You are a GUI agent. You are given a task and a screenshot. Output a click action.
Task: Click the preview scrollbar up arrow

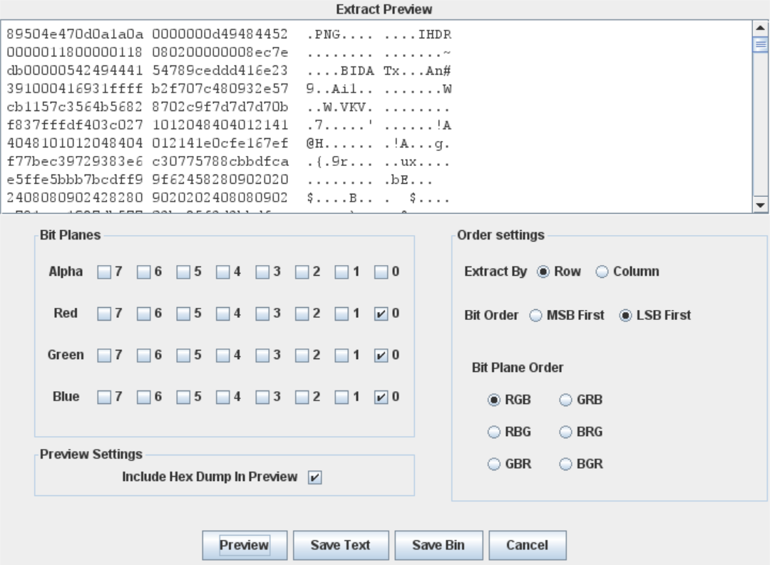(x=761, y=28)
